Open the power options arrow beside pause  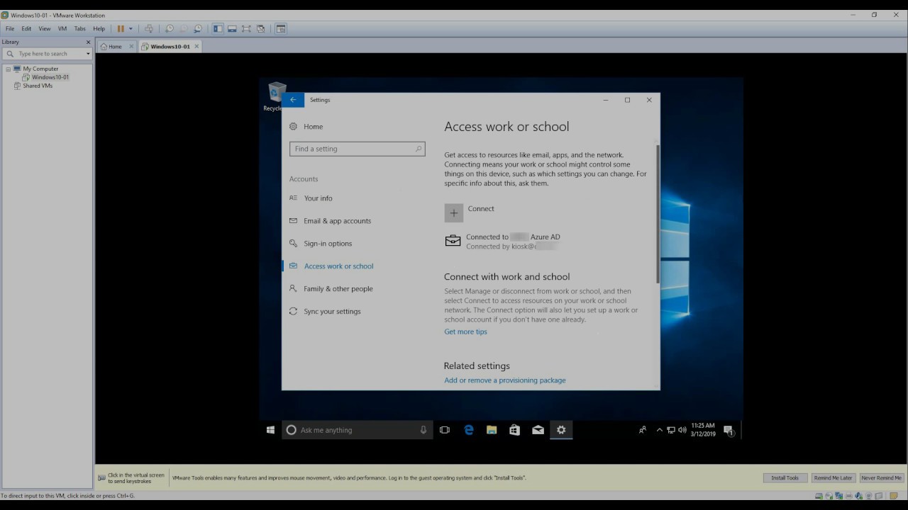[x=131, y=29]
